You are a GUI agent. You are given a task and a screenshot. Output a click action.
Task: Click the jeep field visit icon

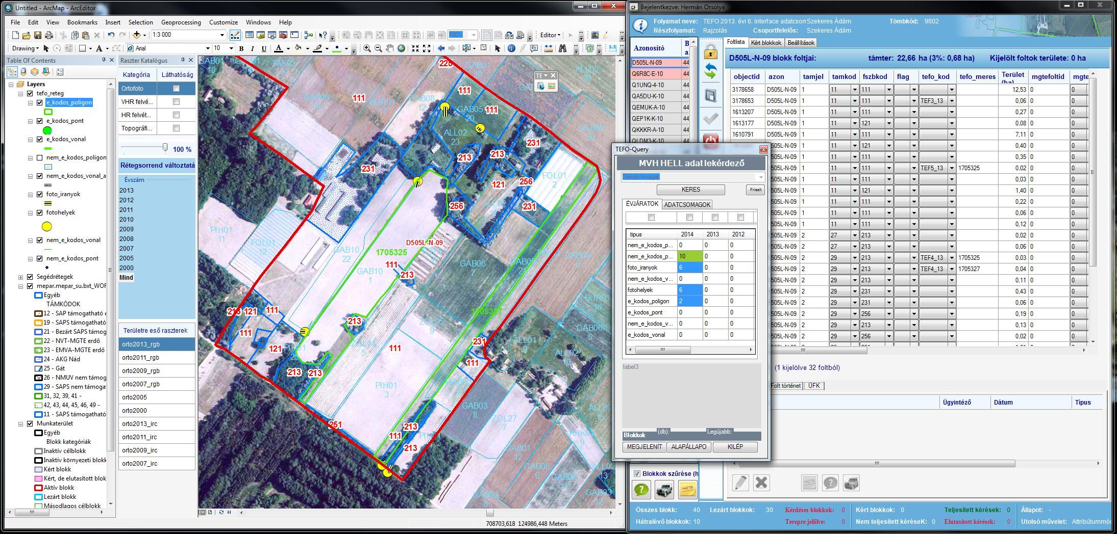(x=664, y=490)
